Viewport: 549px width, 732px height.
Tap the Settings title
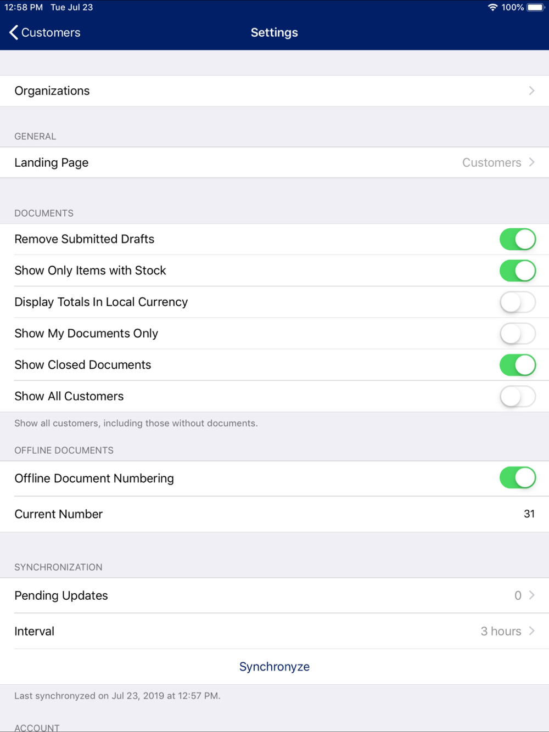coord(274,32)
